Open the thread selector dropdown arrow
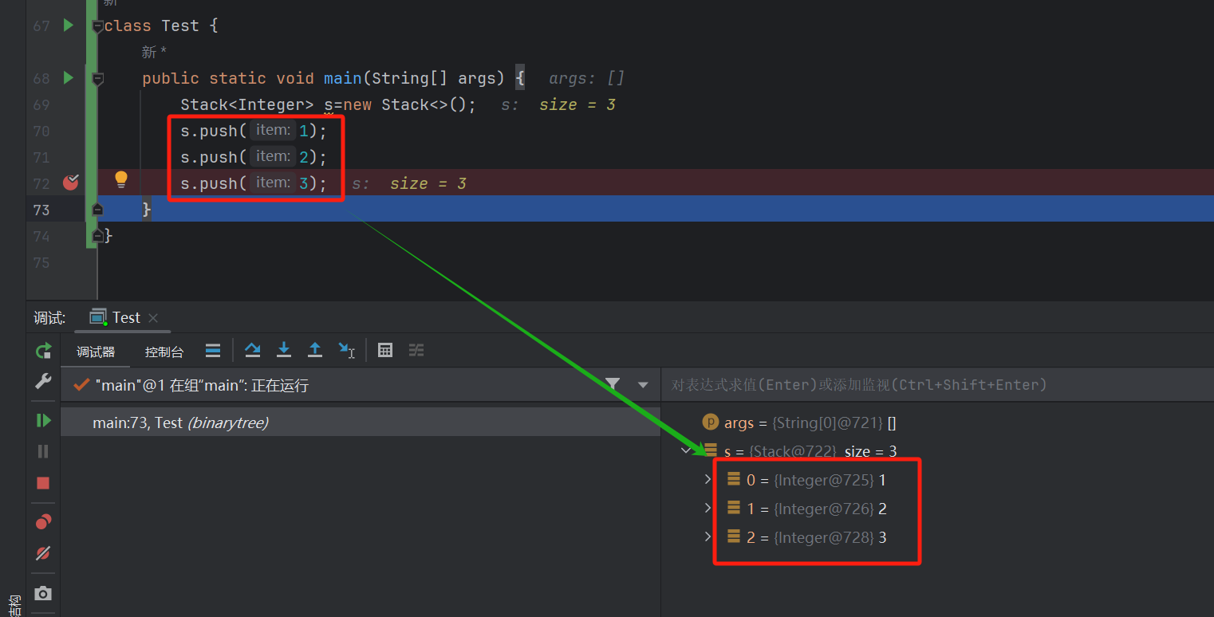Image resolution: width=1214 pixels, height=617 pixels. [x=643, y=385]
